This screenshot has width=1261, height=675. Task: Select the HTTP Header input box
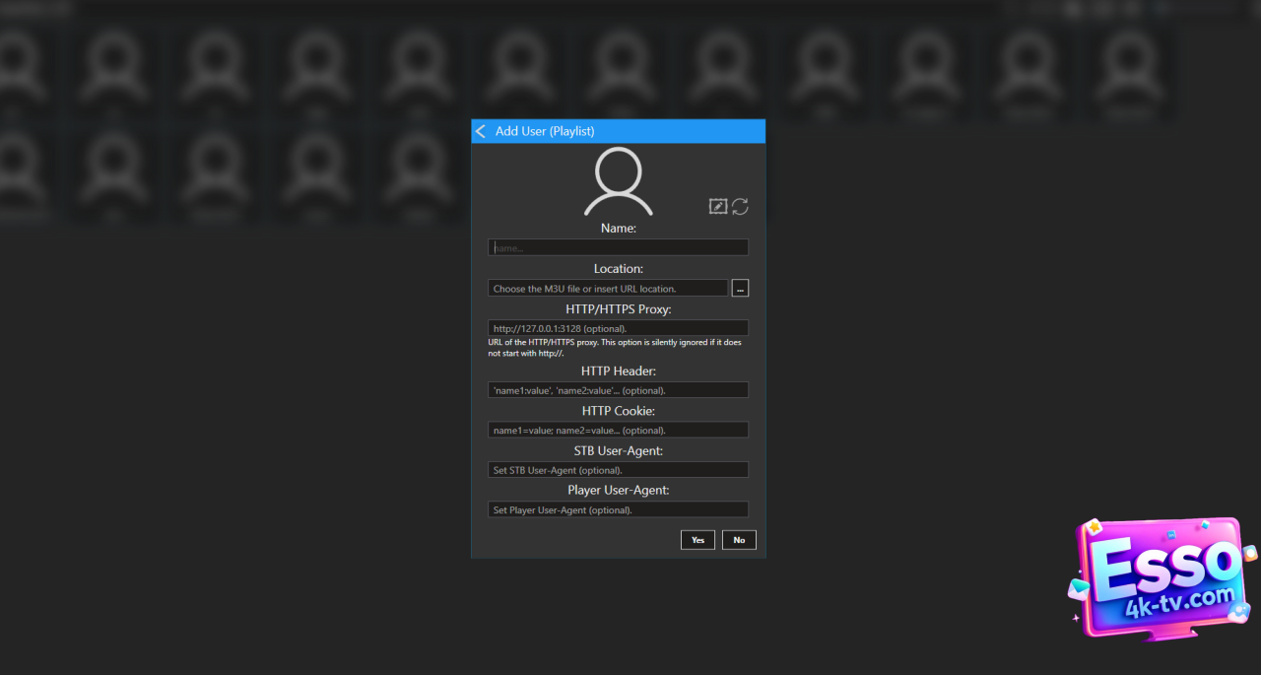pos(618,390)
